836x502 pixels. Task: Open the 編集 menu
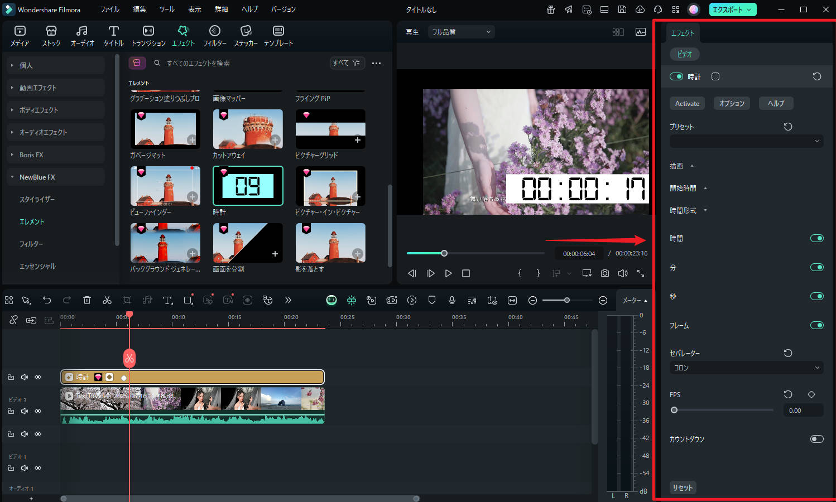(140, 9)
